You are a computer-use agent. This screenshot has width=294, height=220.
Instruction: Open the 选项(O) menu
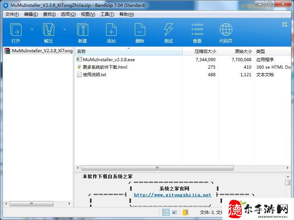(x=68, y=14)
